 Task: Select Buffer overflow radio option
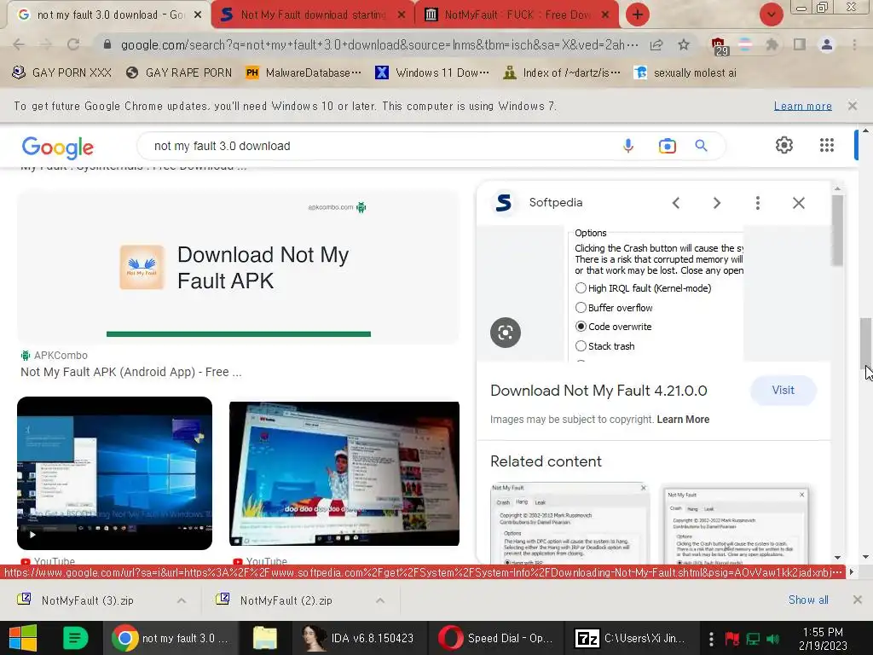point(581,307)
